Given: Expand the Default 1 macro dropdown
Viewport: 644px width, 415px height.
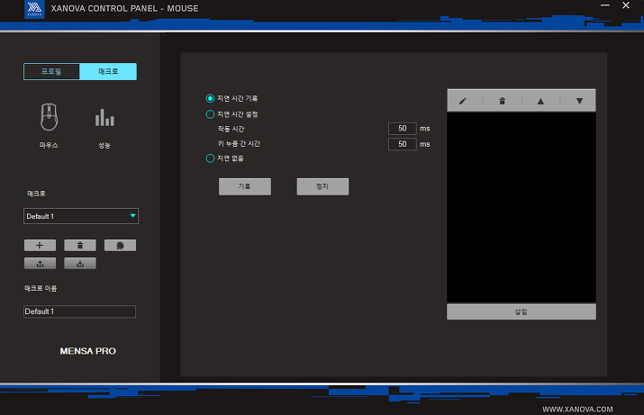Looking at the screenshot, I should [x=81, y=216].
